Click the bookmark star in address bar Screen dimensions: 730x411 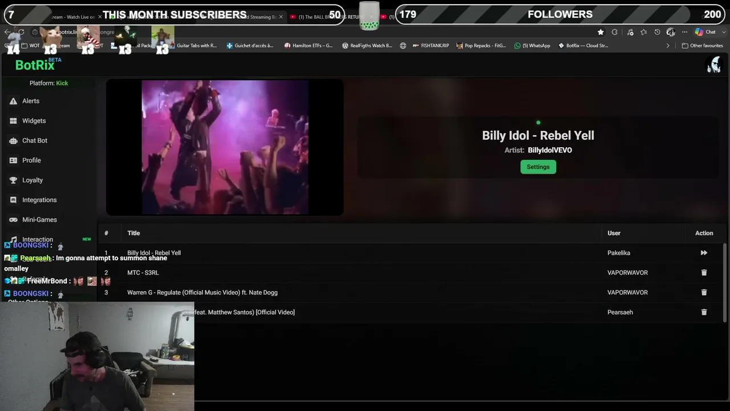tap(601, 32)
